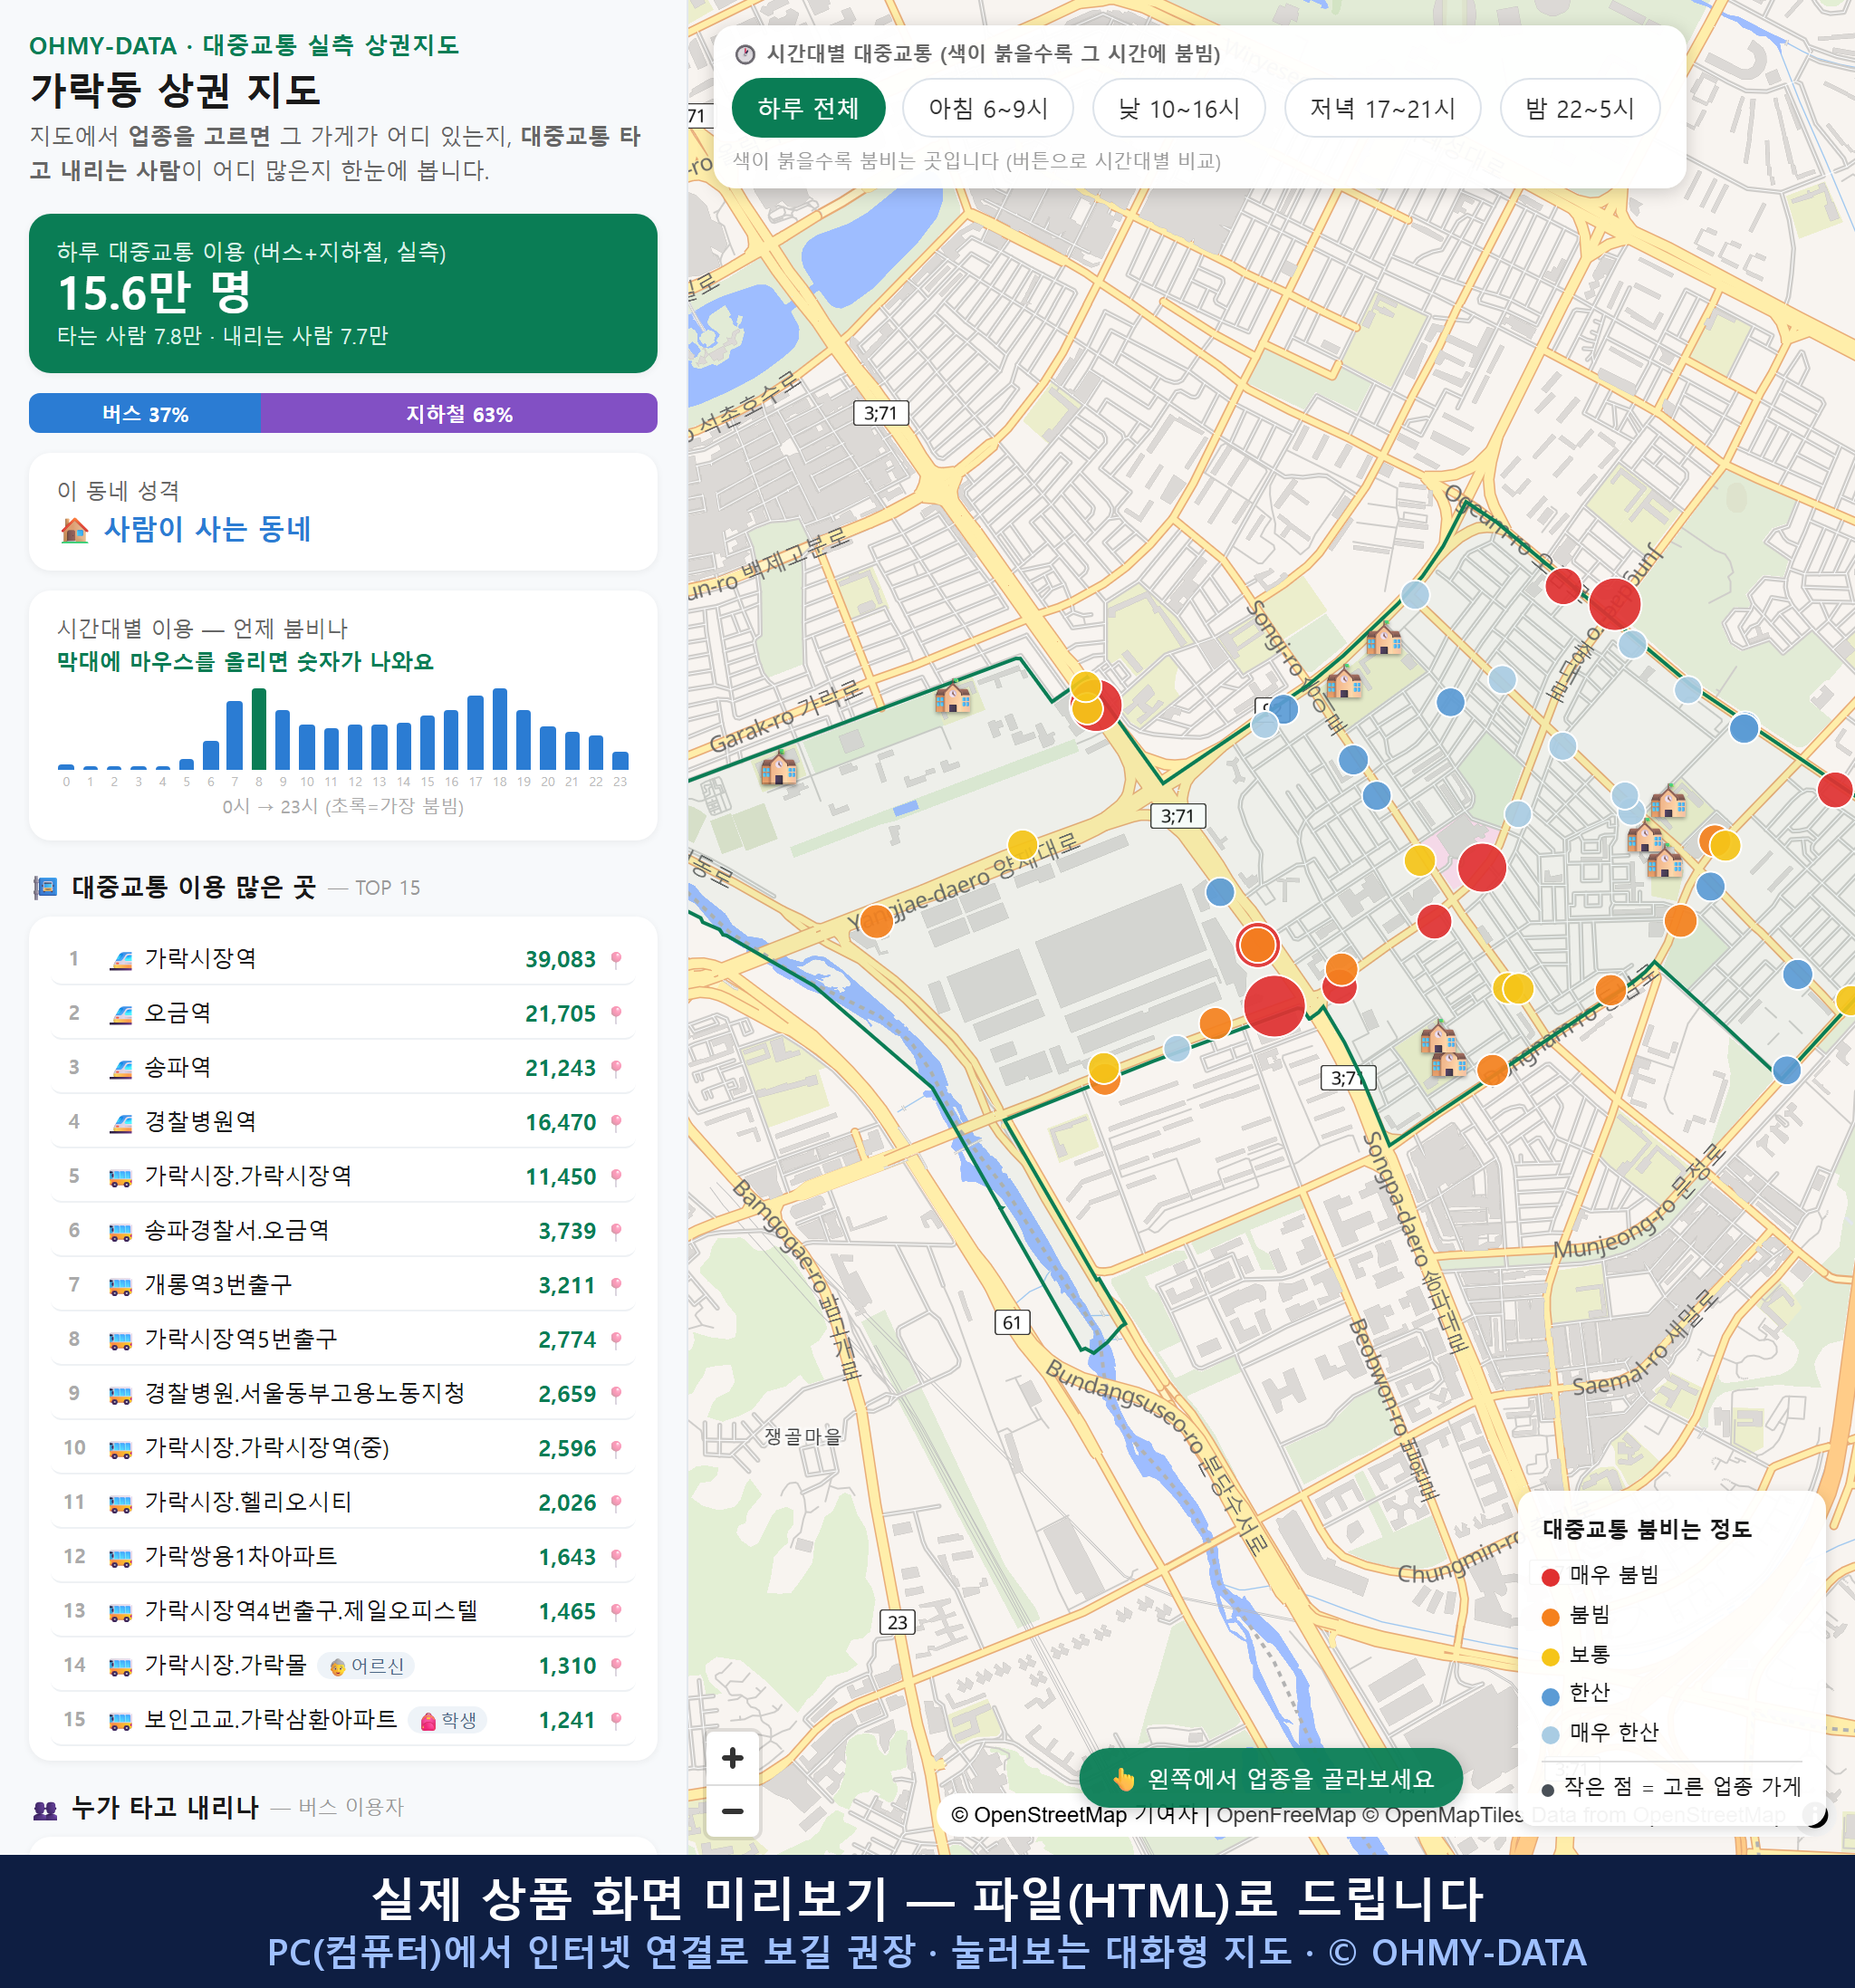Click the value 2,774
Screen dimensions: 1855x1988
[x=567, y=1340]
